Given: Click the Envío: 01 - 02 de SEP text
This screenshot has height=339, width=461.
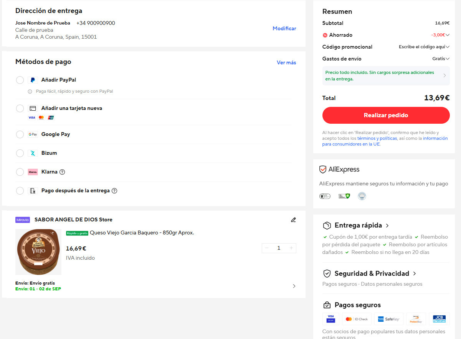Looking at the screenshot, I should [x=38, y=289].
